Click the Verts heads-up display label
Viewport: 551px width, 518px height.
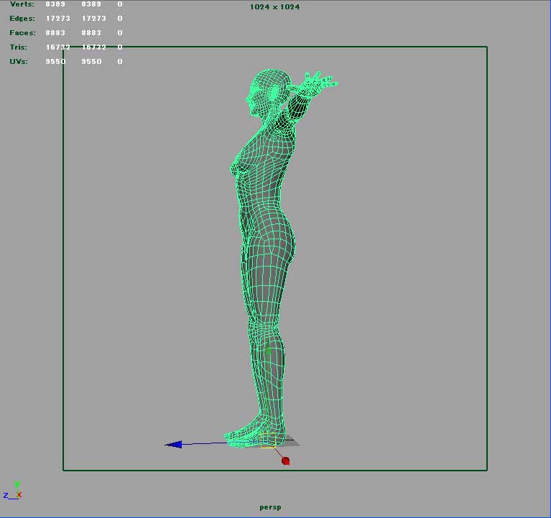coord(21,4)
